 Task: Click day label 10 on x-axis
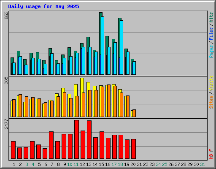coord(70,164)
